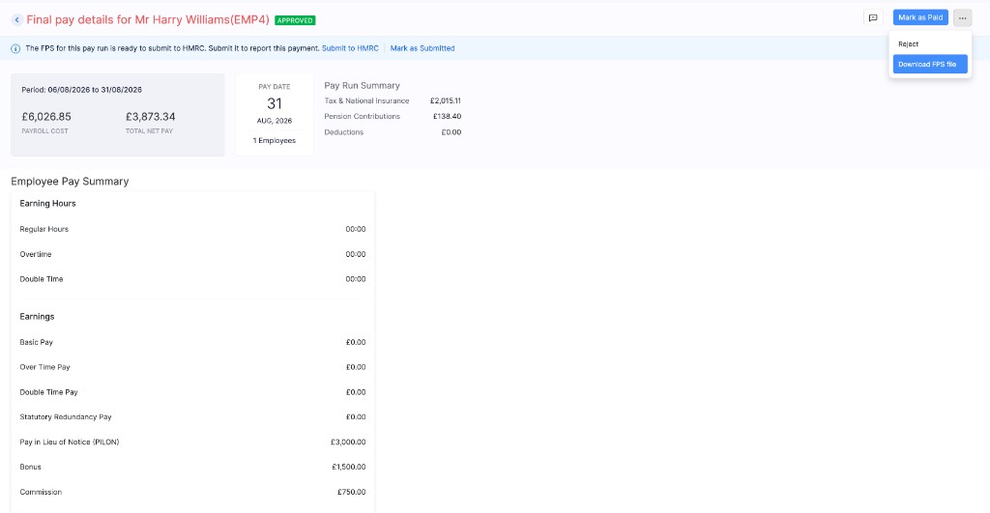Select the £3,873.34 total net pay value
Viewport: 990px width, 513px height.
point(150,117)
